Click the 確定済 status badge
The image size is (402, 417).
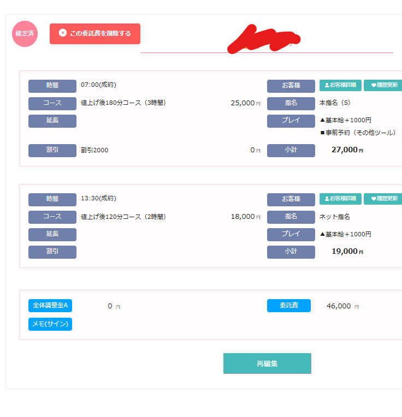click(25, 34)
